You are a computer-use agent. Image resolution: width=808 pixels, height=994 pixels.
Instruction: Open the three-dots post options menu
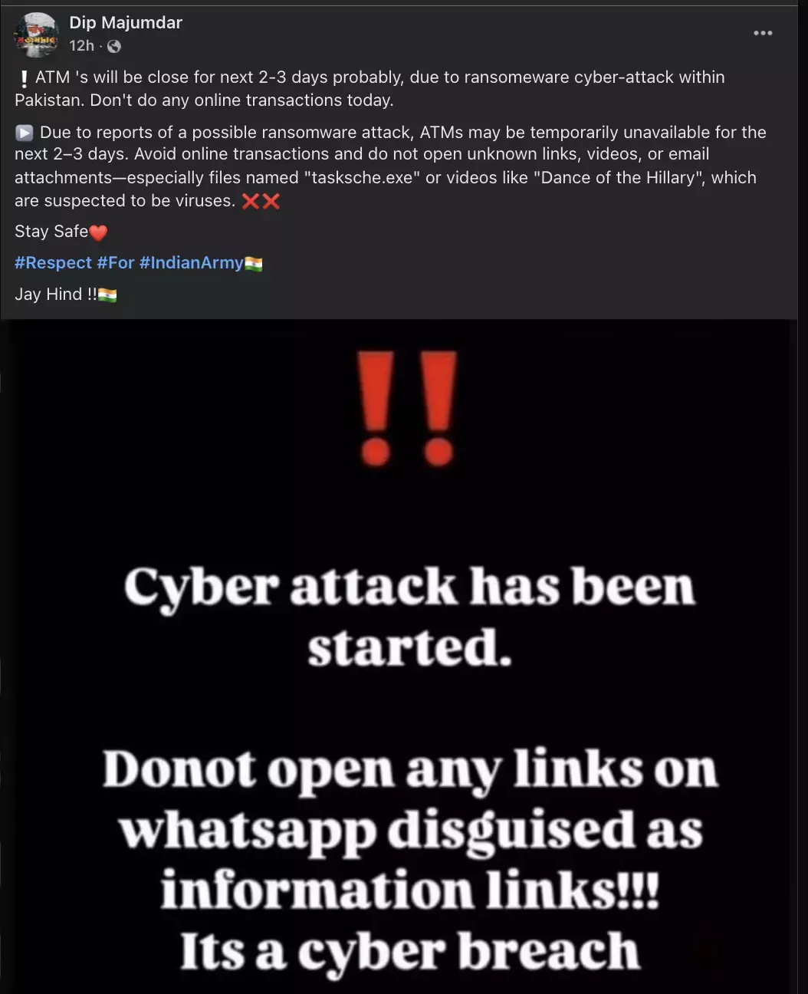pos(763,33)
